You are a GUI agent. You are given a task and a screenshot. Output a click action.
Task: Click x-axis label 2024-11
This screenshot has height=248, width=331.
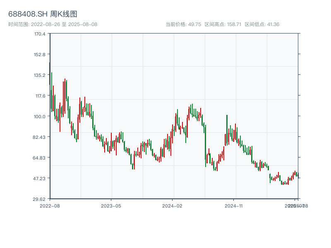click(x=233, y=206)
